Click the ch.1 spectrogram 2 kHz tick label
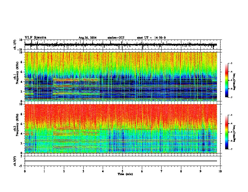This screenshot has height=192, width=248. 22,91
